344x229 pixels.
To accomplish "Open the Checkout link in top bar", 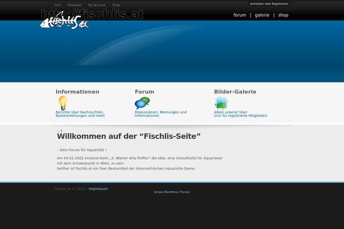I will pyautogui.click(x=75, y=5).
